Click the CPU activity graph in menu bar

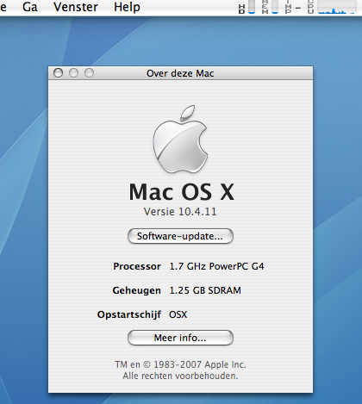tap(332, 7)
